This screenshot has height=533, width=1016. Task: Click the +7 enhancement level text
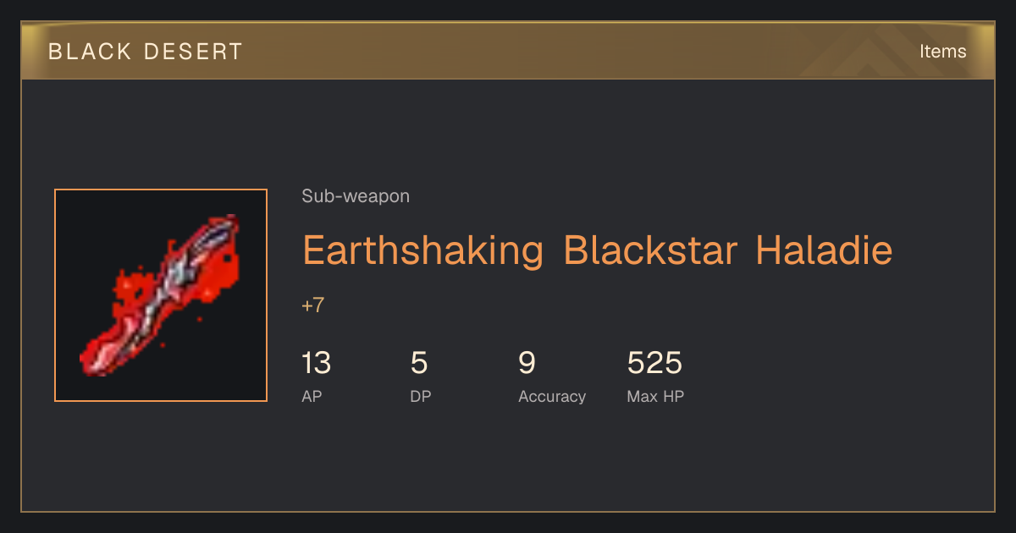click(312, 305)
